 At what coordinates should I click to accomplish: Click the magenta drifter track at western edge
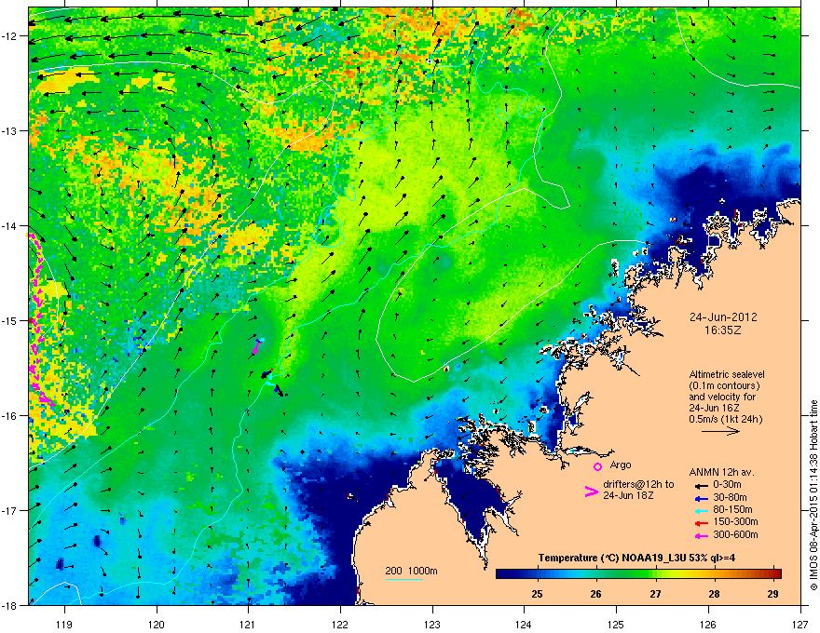(37, 318)
